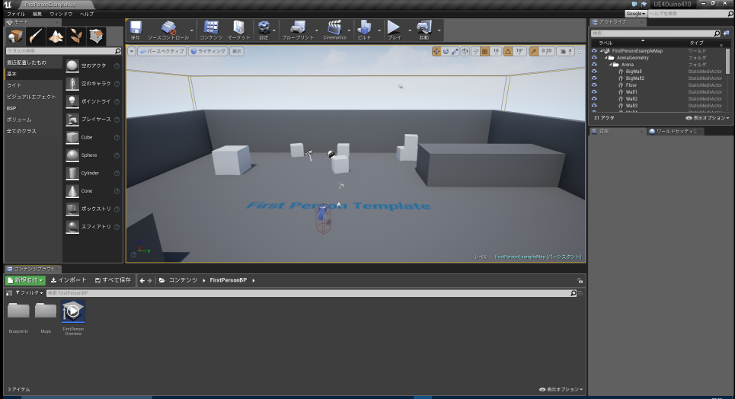Select Geometry Editing mode cube icon
735x399 pixels.
pyautogui.click(x=96, y=36)
